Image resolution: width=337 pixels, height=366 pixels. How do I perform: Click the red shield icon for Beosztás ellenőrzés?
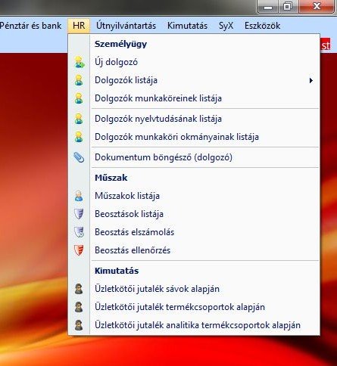point(79,250)
